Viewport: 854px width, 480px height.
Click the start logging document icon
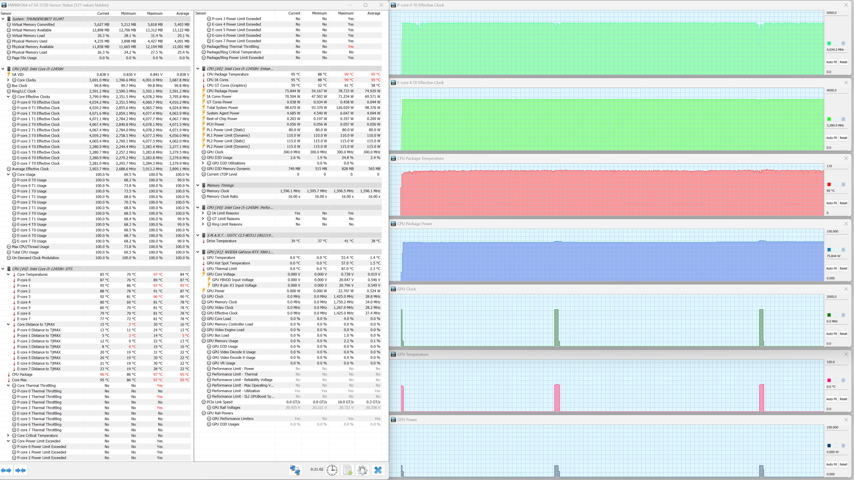(347, 470)
